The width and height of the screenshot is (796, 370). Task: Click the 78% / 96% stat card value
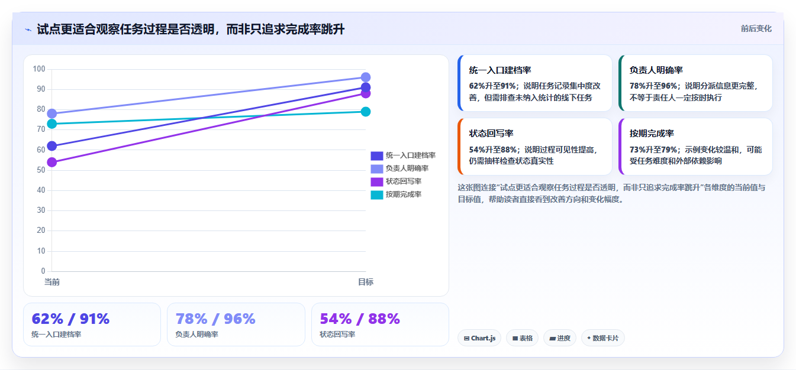click(215, 319)
